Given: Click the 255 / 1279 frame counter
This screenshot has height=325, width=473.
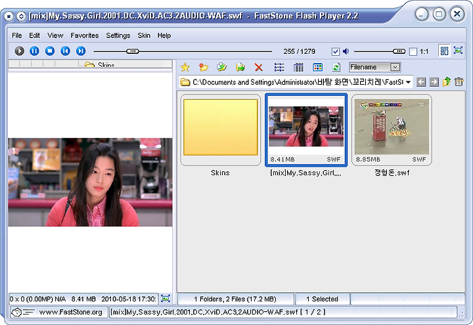Looking at the screenshot, I should [x=300, y=52].
